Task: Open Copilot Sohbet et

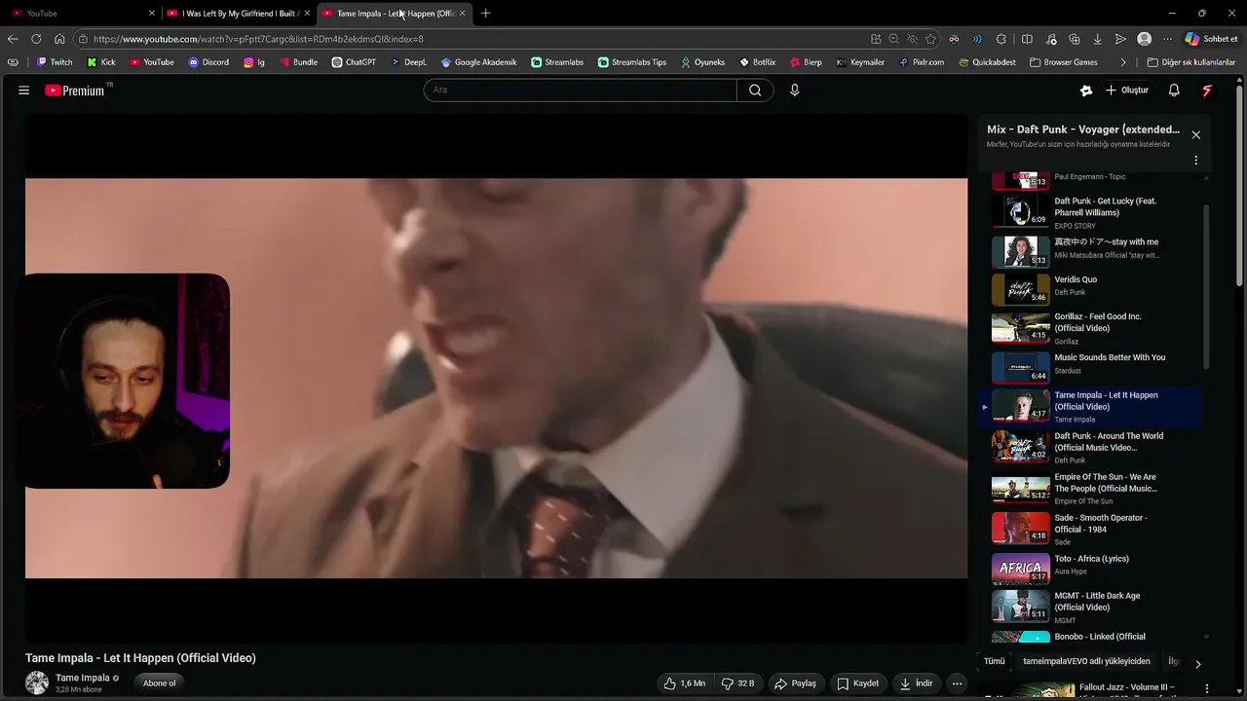Action: click(1212, 39)
